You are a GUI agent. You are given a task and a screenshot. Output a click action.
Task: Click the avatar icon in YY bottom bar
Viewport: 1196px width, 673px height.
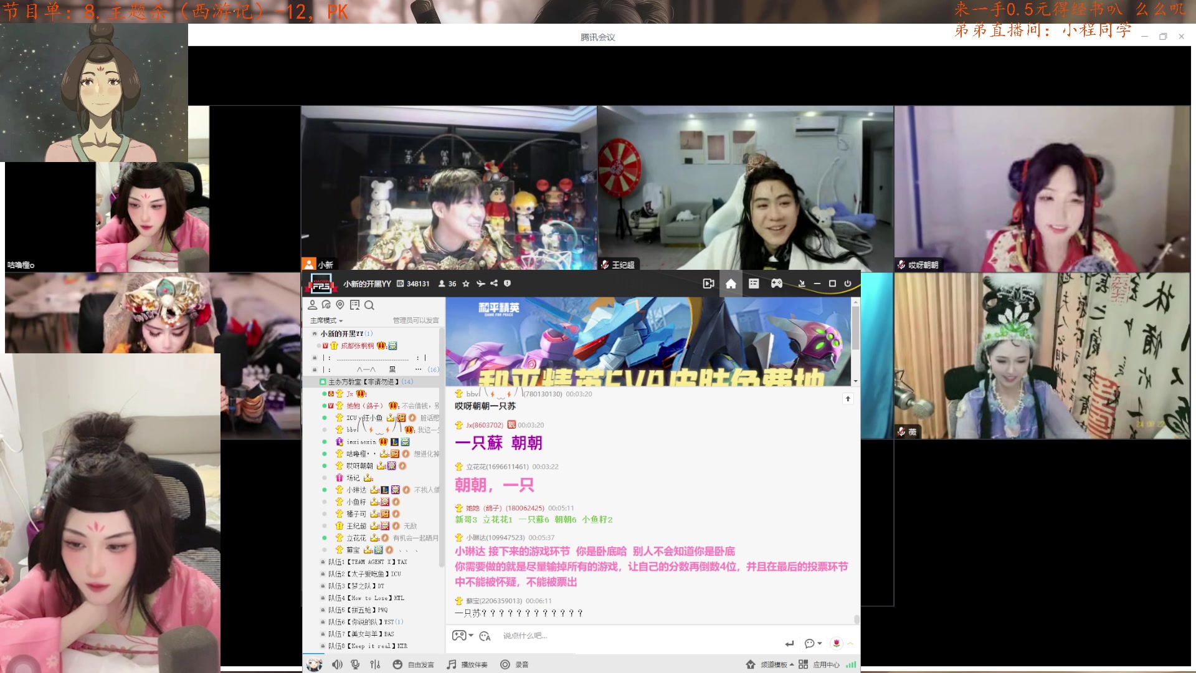315,664
